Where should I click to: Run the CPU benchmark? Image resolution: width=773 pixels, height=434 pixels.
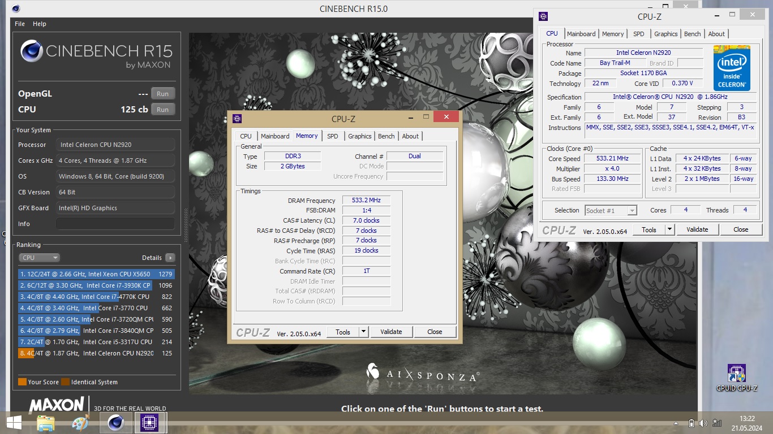pyautogui.click(x=162, y=110)
